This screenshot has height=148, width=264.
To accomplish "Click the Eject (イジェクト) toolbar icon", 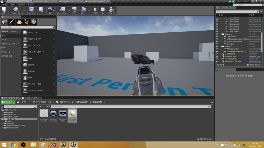I will [111, 10].
